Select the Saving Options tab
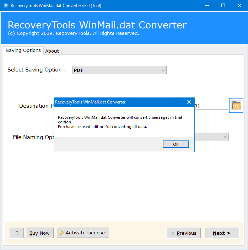Screen dimensions: 248x250 [23, 50]
